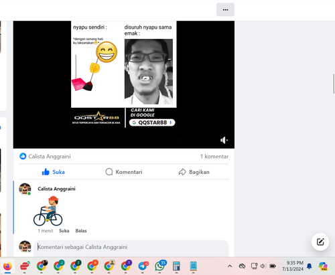Open the Calculator app in taskbar
Viewport: 335px width, 275px height.
pos(176,266)
